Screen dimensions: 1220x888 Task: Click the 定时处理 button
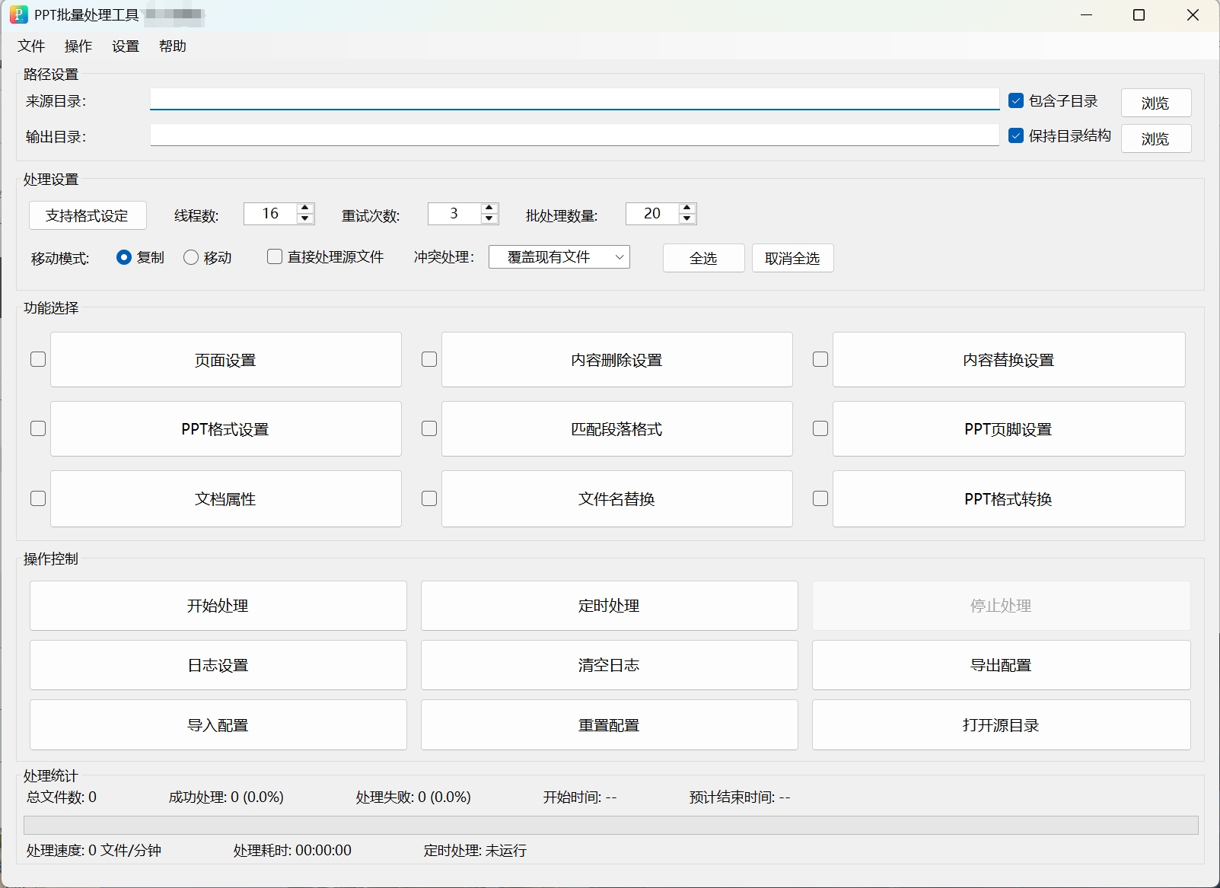[610, 606]
